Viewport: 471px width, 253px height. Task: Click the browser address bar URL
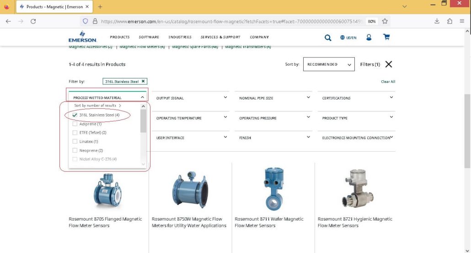(x=231, y=21)
